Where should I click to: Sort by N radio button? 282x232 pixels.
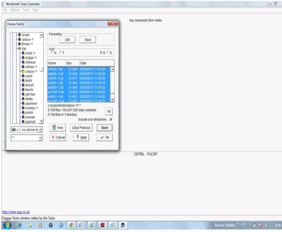point(52,53)
